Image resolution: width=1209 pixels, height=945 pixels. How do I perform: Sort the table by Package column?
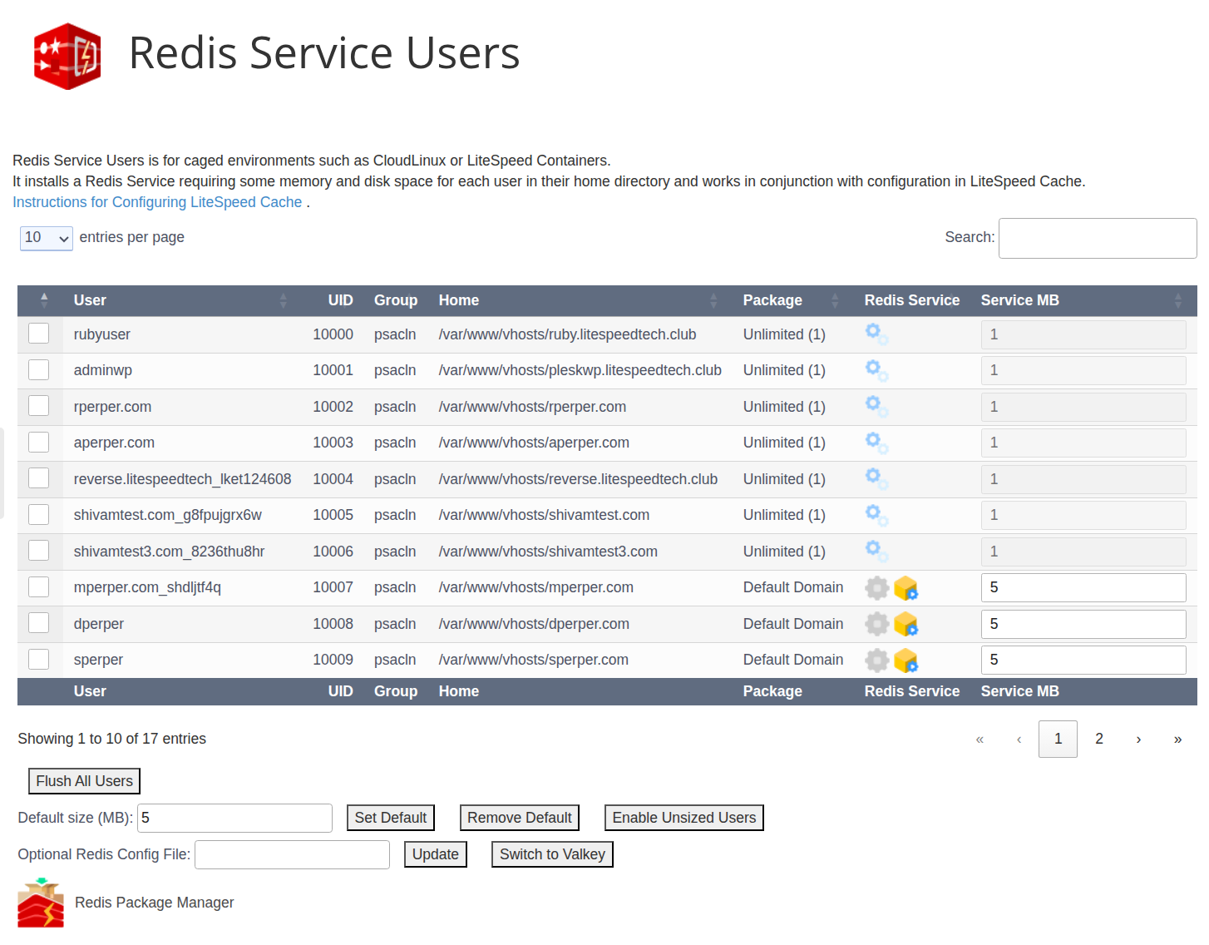coord(772,300)
